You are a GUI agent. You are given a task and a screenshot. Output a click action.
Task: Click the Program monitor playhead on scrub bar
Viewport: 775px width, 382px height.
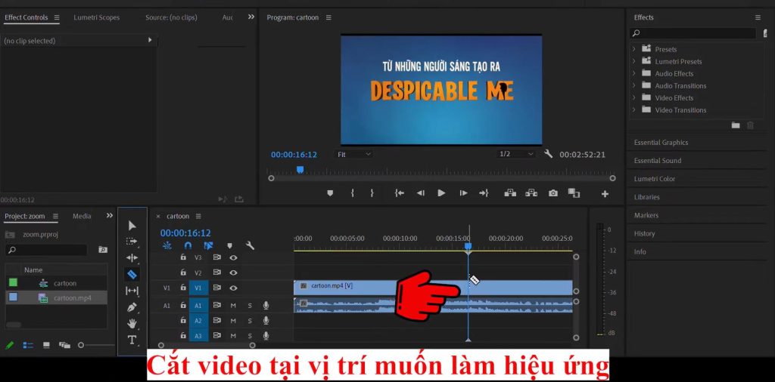click(x=300, y=170)
